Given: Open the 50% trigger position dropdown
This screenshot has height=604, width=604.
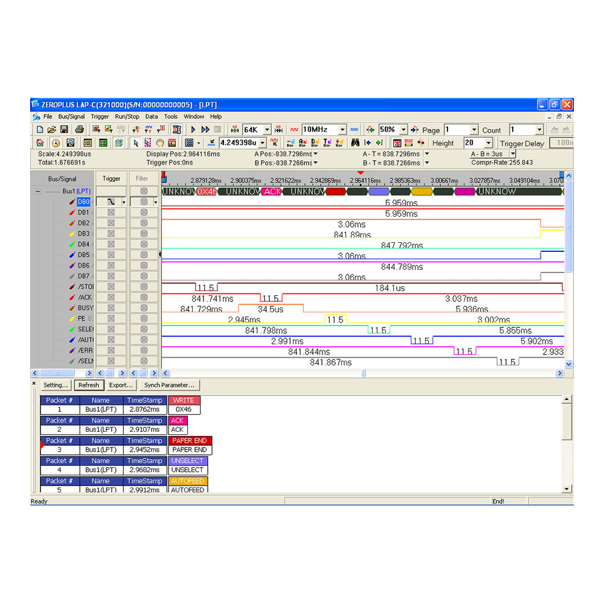Looking at the screenshot, I should (403, 130).
